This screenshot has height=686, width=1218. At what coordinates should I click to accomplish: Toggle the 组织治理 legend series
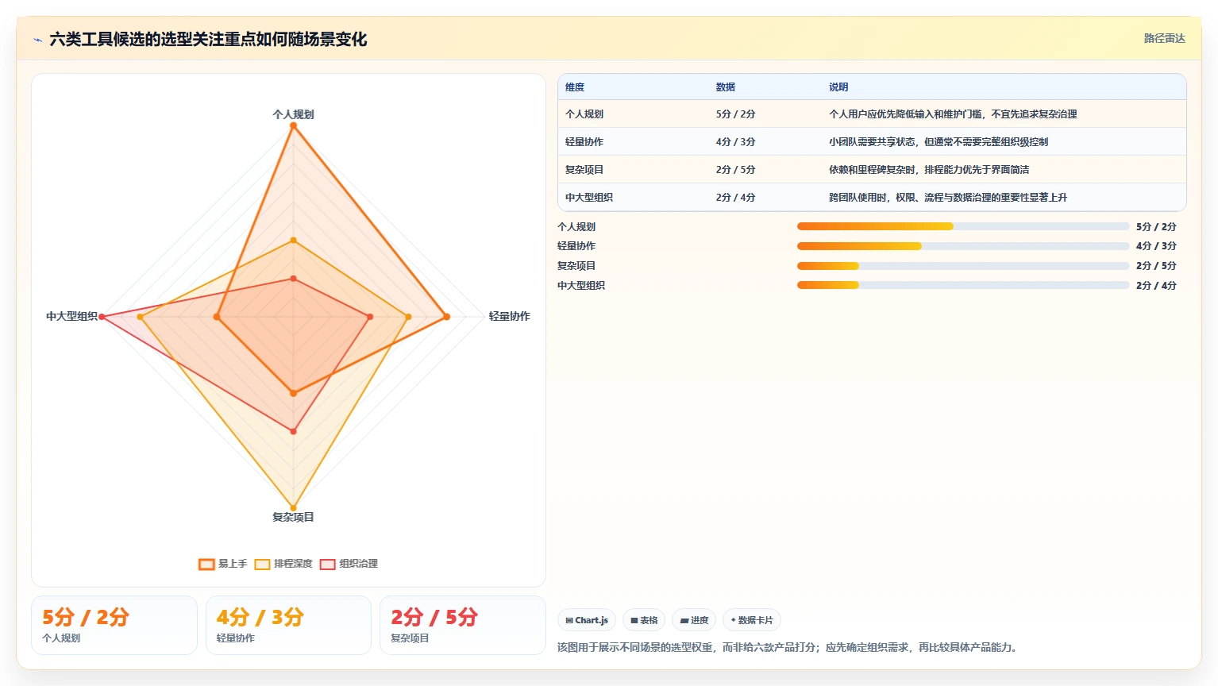click(349, 564)
